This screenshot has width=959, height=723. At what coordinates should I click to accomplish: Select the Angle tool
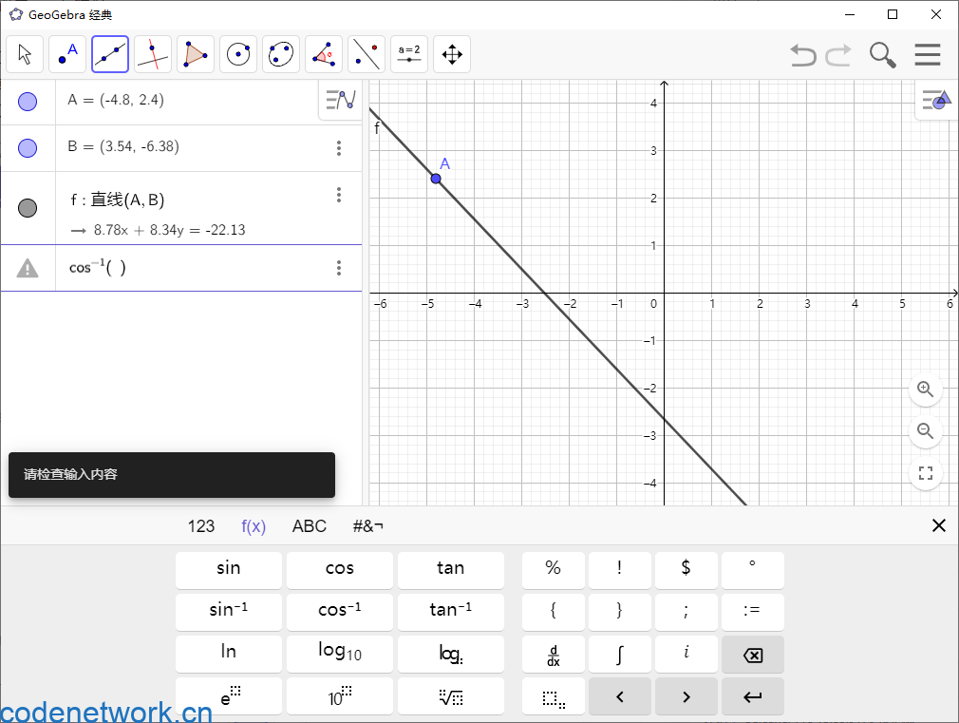pyautogui.click(x=324, y=54)
